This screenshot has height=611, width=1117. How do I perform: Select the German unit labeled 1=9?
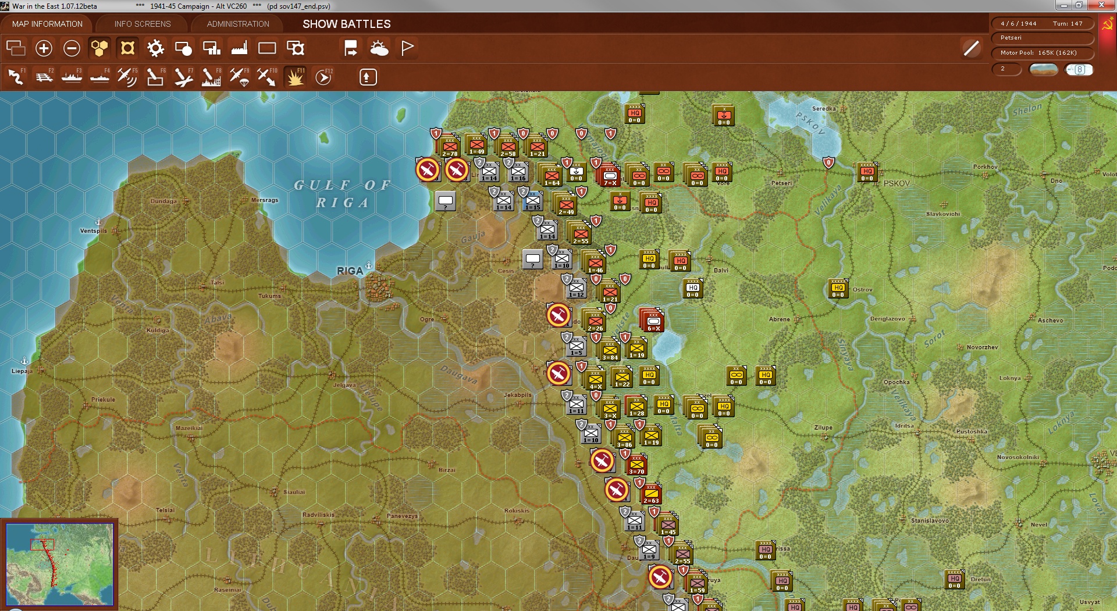[x=649, y=549]
